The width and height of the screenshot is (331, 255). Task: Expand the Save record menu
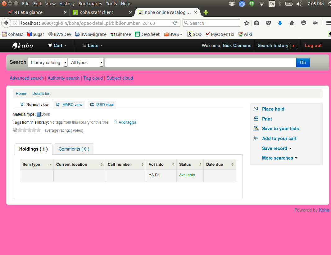pyautogui.click(x=276, y=148)
